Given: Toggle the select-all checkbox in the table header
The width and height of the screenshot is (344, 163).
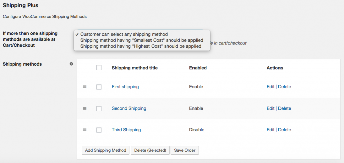Looking at the screenshot, I should pyautogui.click(x=99, y=68).
